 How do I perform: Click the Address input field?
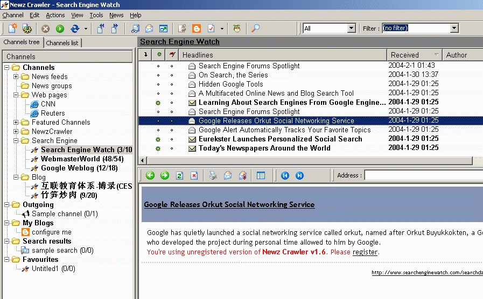click(x=424, y=175)
